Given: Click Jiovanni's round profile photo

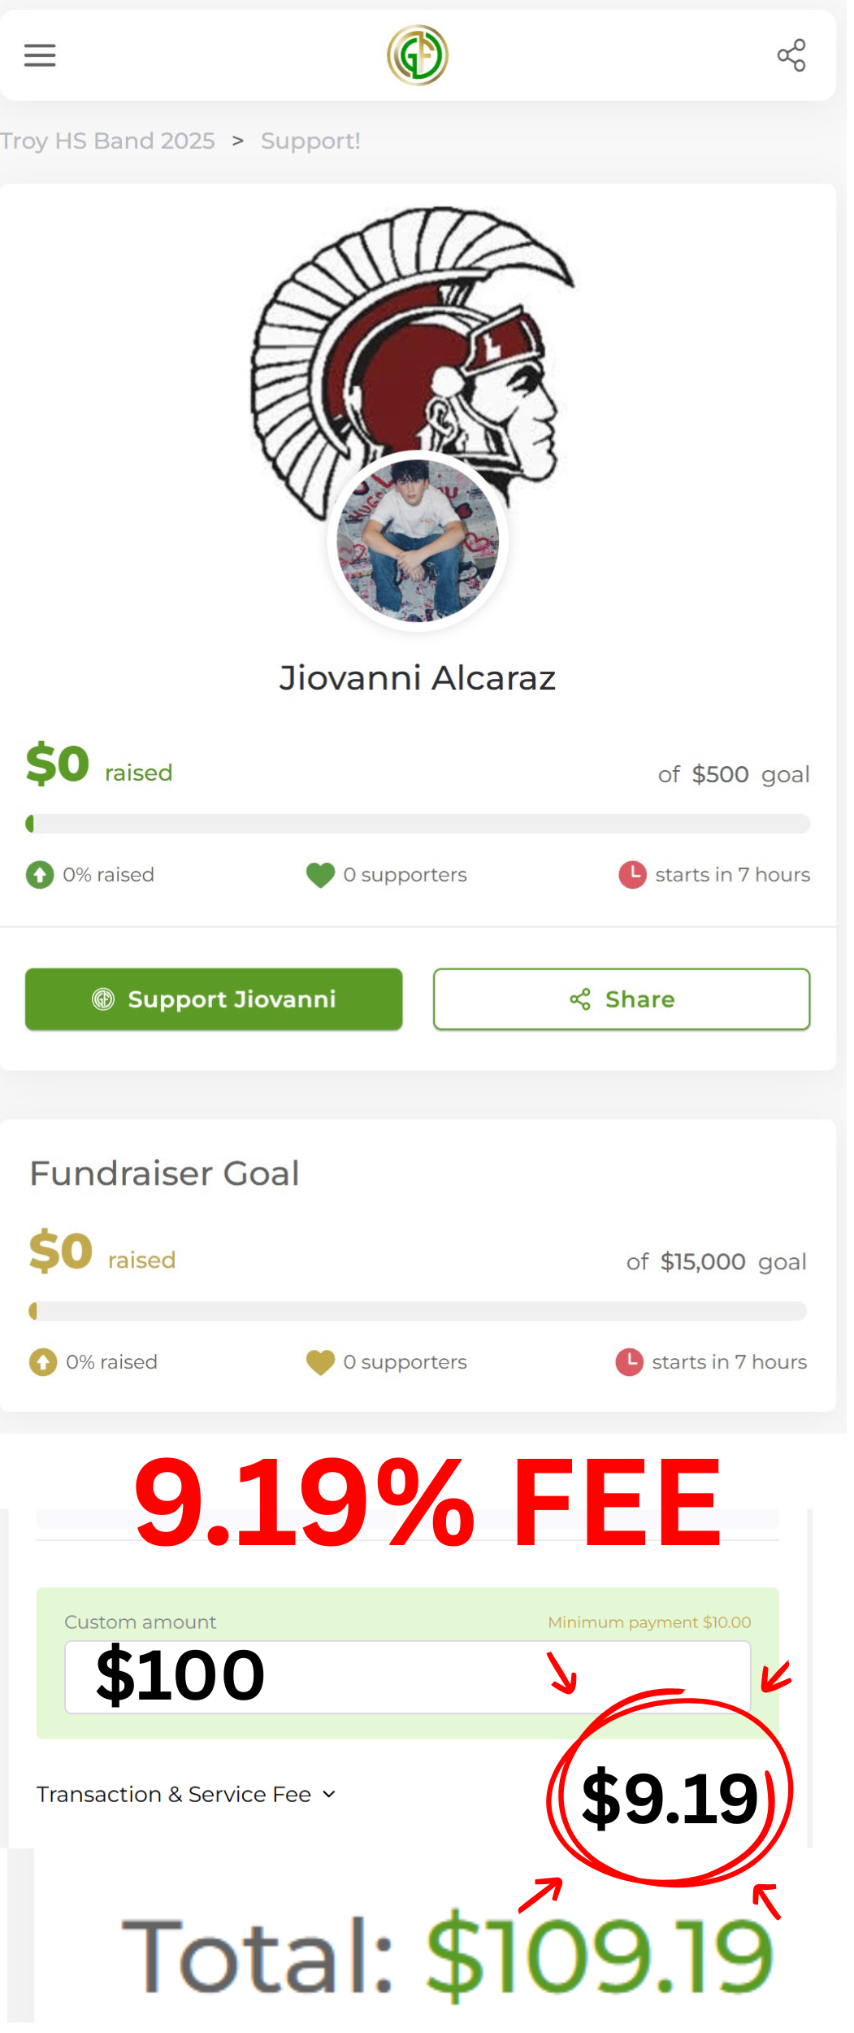Looking at the screenshot, I should (418, 541).
